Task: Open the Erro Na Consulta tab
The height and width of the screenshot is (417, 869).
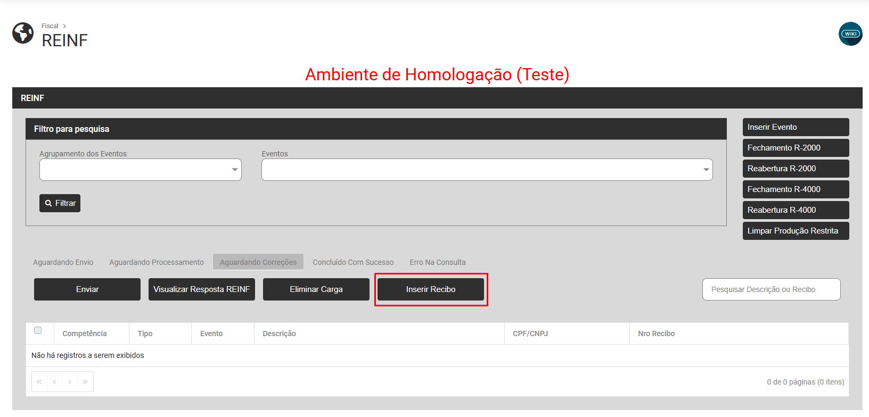Action: pos(438,262)
